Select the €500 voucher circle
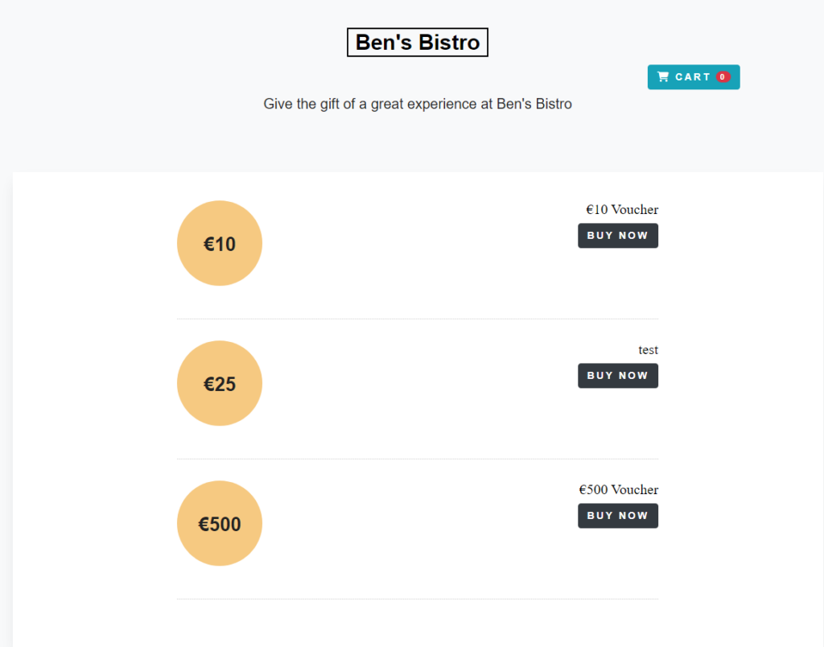Image resolution: width=824 pixels, height=647 pixels. (x=220, y=524)
